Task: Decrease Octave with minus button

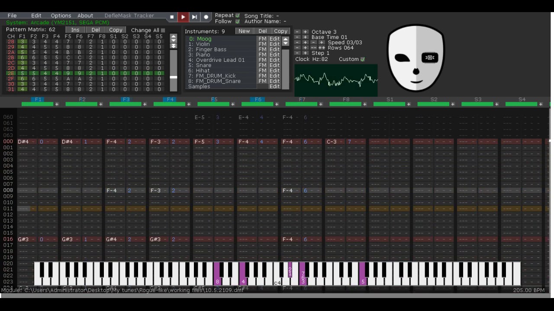Action: (297, 32)
